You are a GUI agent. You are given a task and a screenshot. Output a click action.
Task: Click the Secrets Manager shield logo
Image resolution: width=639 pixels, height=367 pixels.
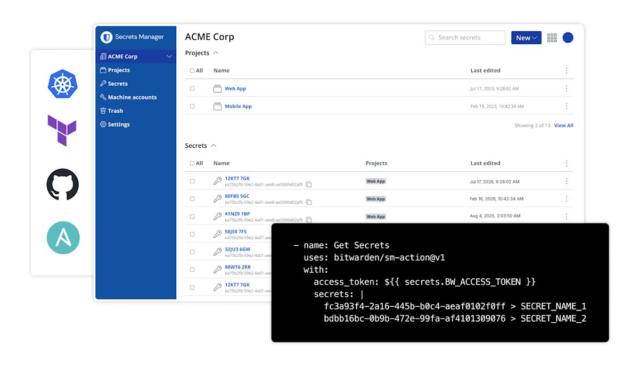pos(105,37)
